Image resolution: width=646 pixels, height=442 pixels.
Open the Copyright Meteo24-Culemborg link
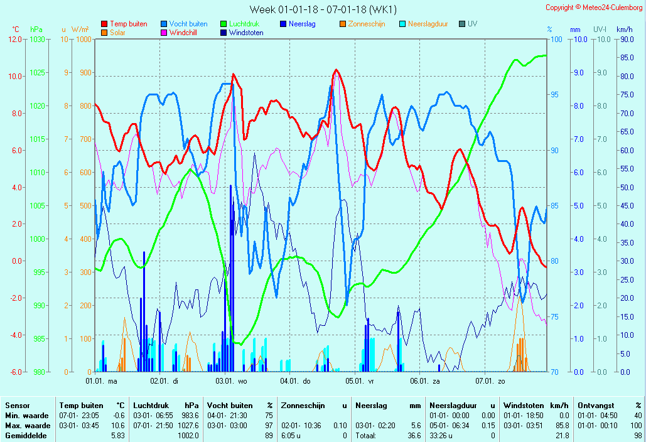(593, 8)
